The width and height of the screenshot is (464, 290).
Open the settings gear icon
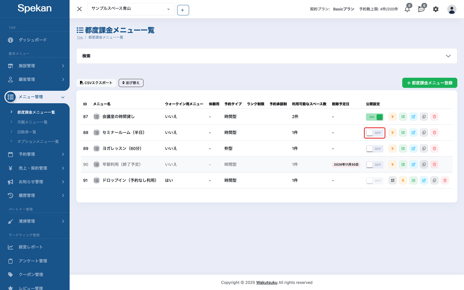point(436,9)
